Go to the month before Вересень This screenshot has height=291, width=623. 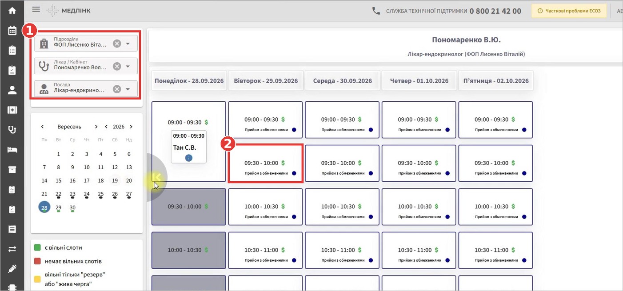coord(43,127)
